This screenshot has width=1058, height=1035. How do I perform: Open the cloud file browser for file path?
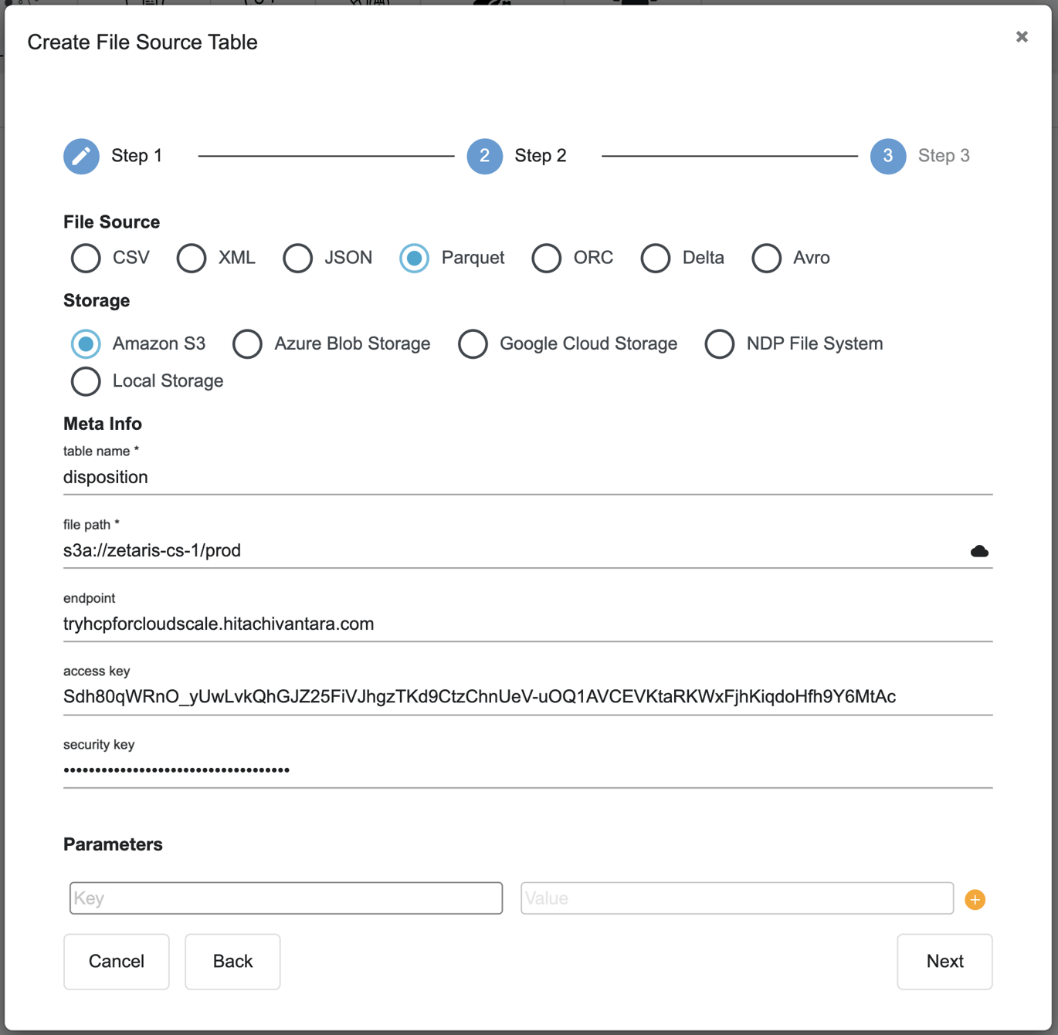click(978, 550)
